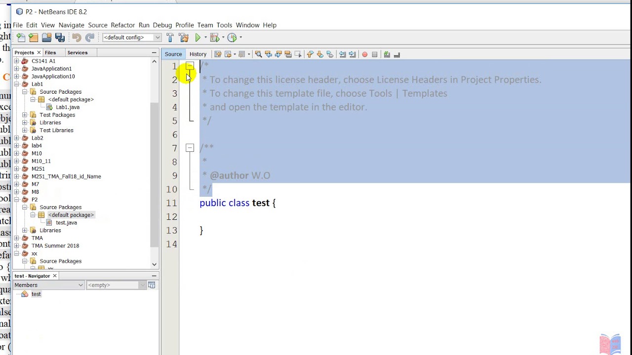This screenshot has width=632, height=355.
Task: Collapse the Javadoc fold at line 7
Action: [x=190, y=147]
